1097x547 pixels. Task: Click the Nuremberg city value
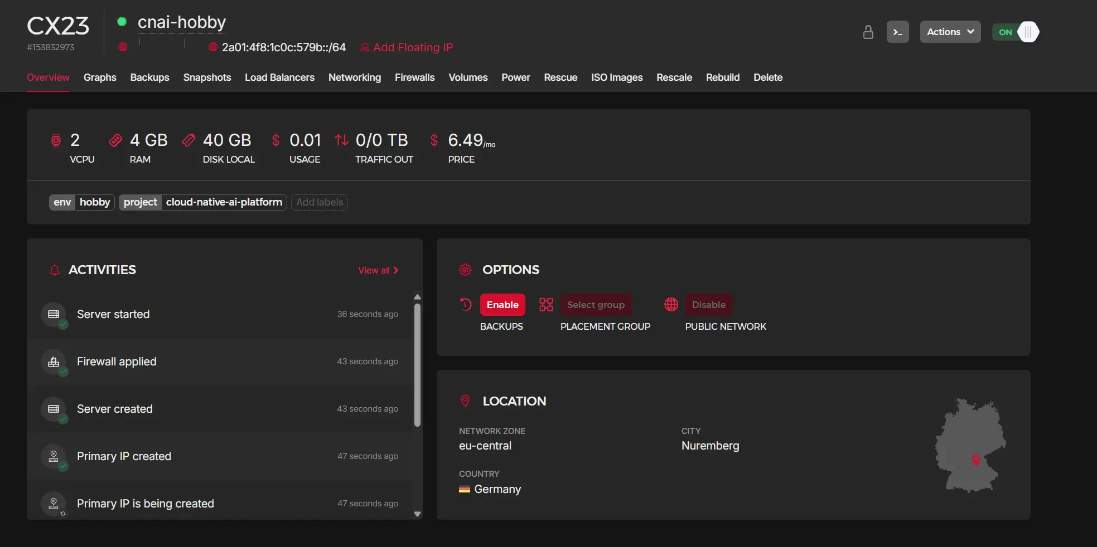tap(710, 446)
